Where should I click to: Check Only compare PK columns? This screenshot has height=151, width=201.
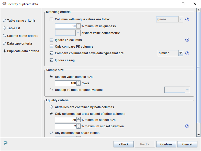pyautogui.click(x=51, y=47)
